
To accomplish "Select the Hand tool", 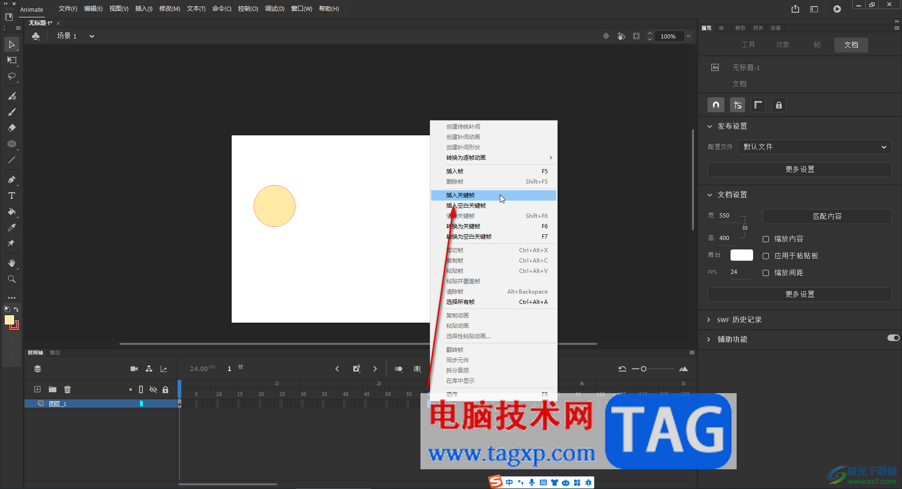I will 12,263.
